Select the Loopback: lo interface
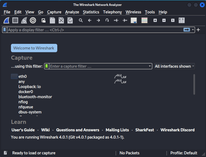Image resolution: width=206 pixels, height=157 pixels. click(x=29, y=87)
